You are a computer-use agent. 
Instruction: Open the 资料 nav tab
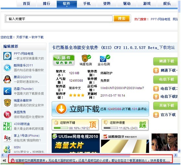pos(107,4)
